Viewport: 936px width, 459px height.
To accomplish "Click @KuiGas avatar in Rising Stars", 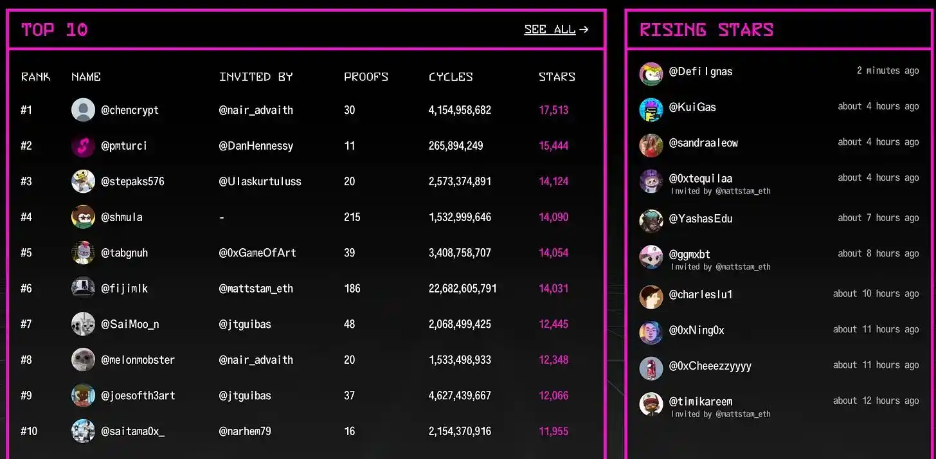I will click(x=651, y=109).
